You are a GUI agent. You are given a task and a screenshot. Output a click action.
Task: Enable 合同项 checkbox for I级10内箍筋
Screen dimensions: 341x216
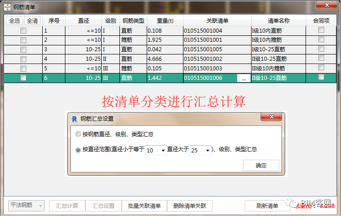[x=321, y=39]
